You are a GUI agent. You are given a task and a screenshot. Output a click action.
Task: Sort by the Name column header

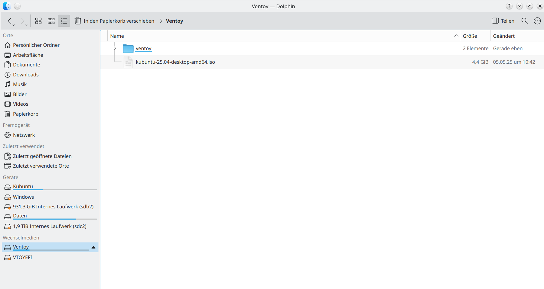[x=284, y=36]
